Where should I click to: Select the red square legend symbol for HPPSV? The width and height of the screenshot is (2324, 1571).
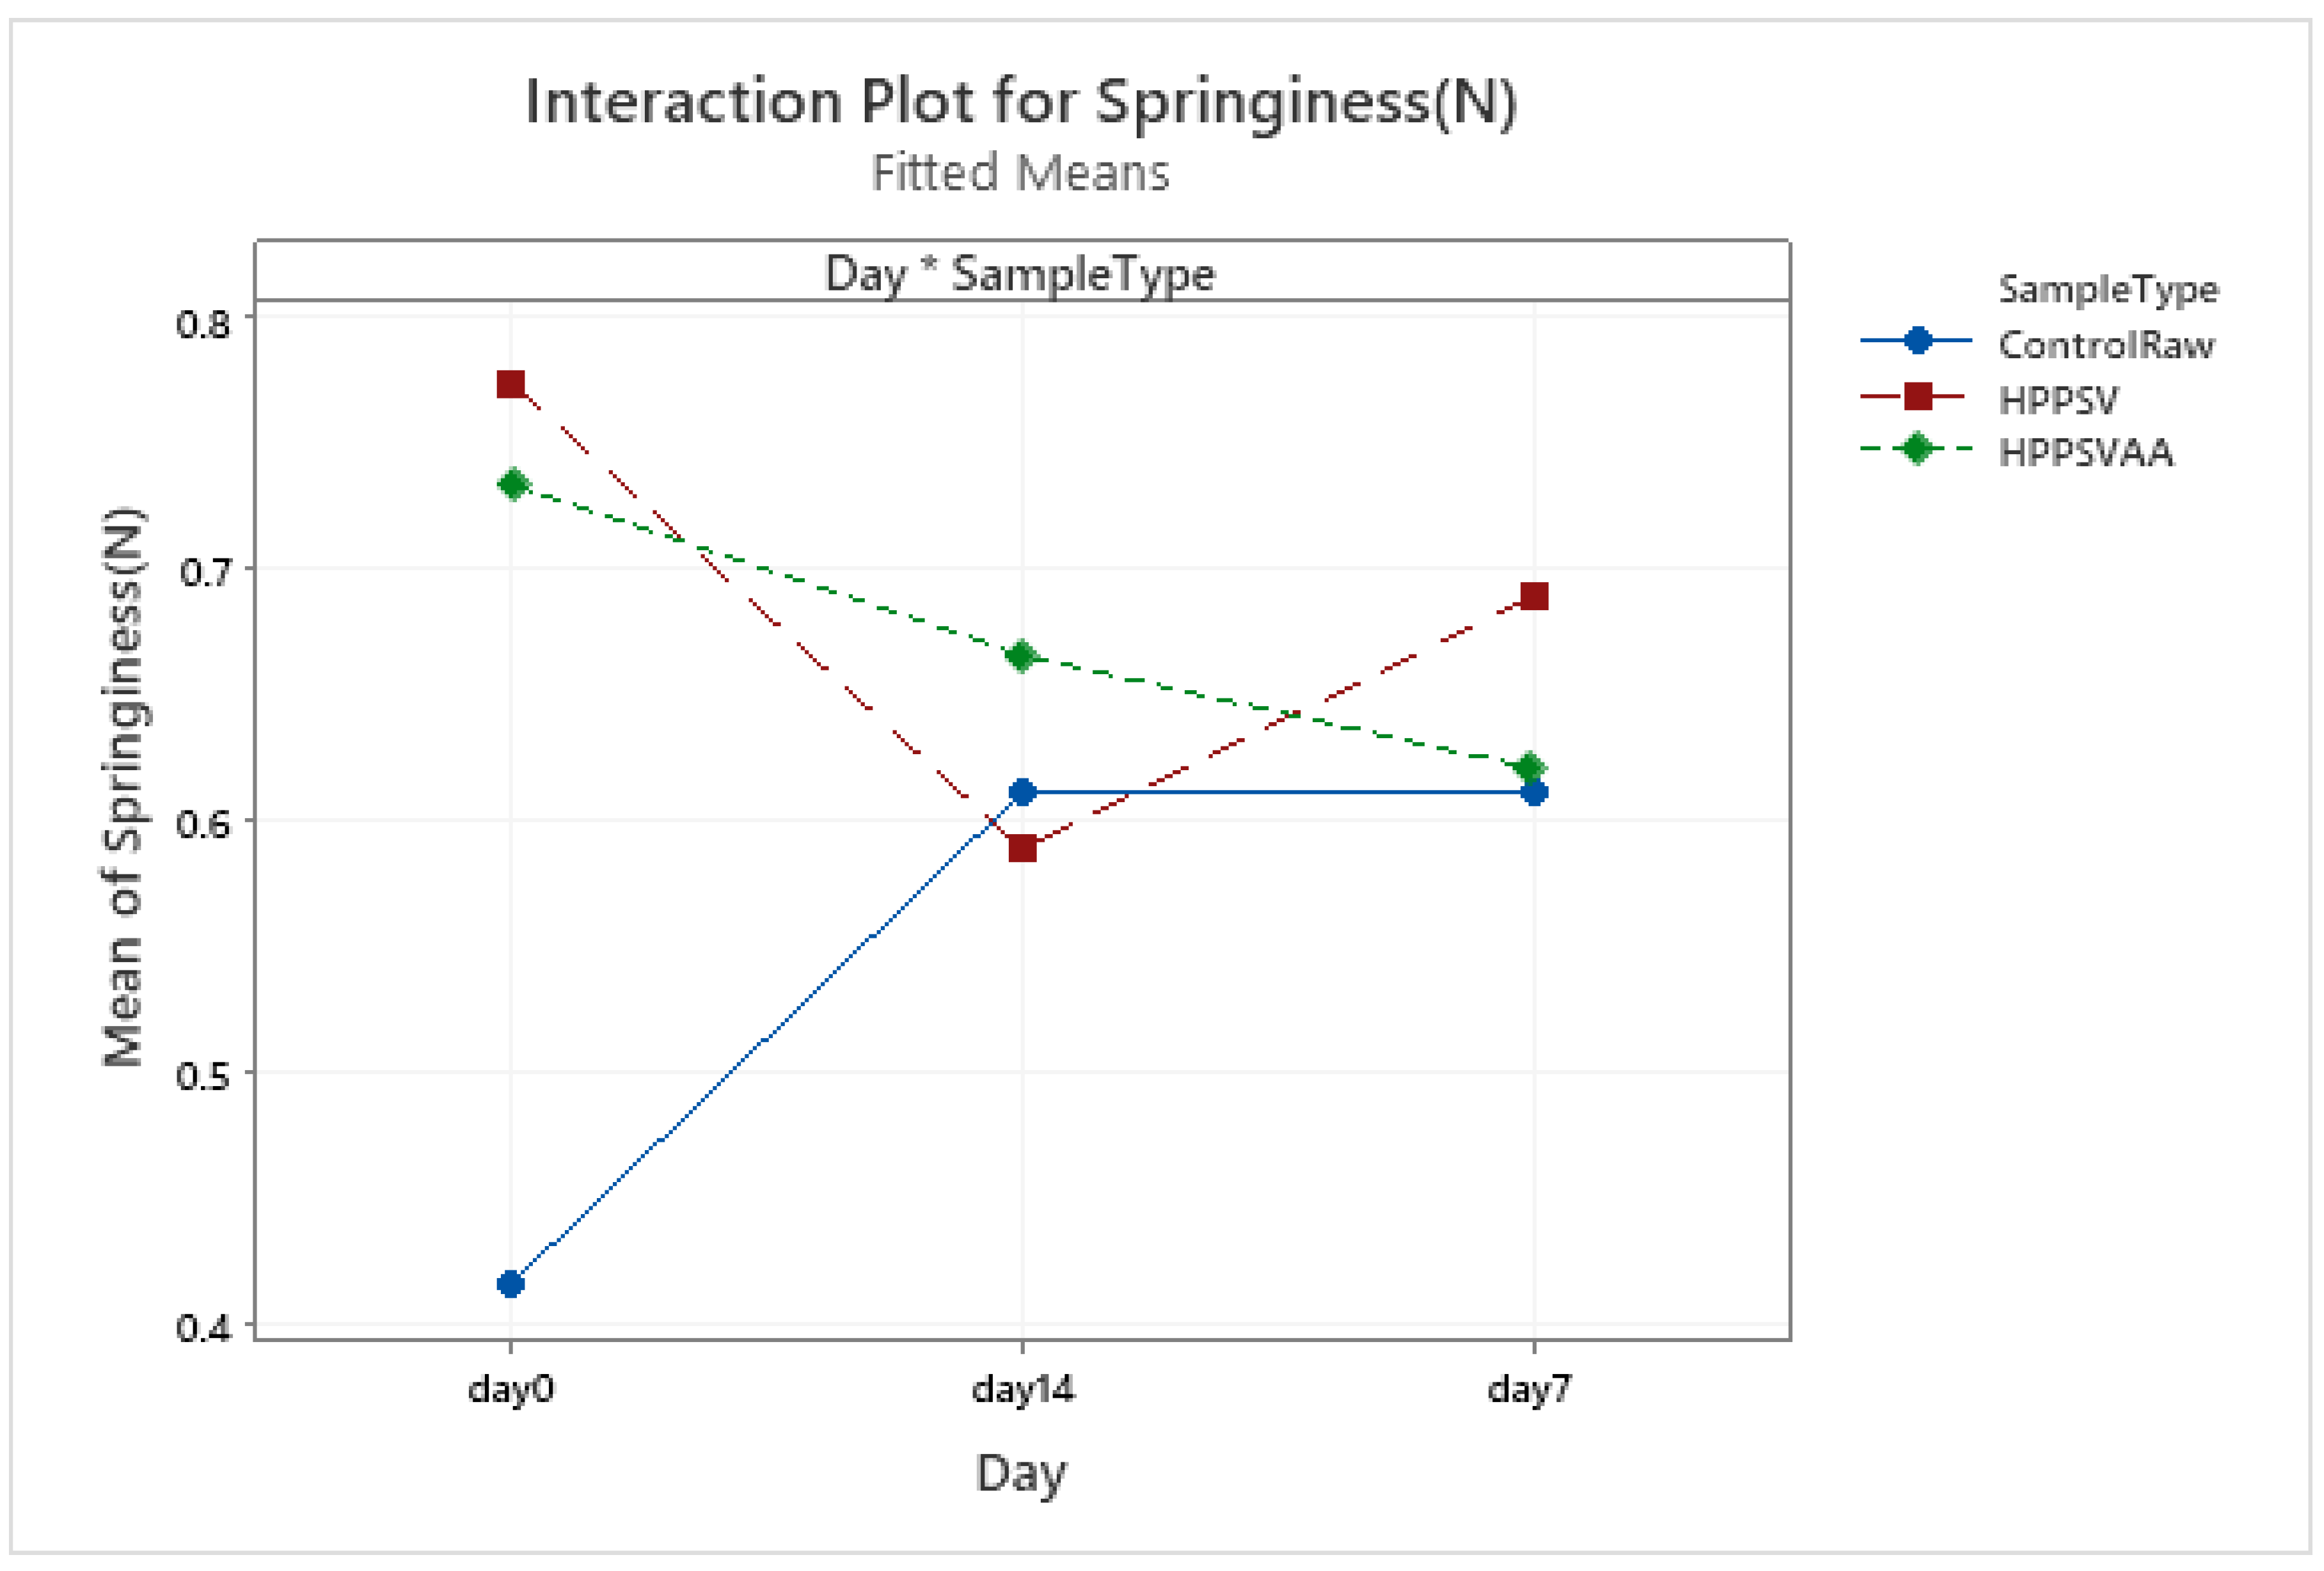1917,397
